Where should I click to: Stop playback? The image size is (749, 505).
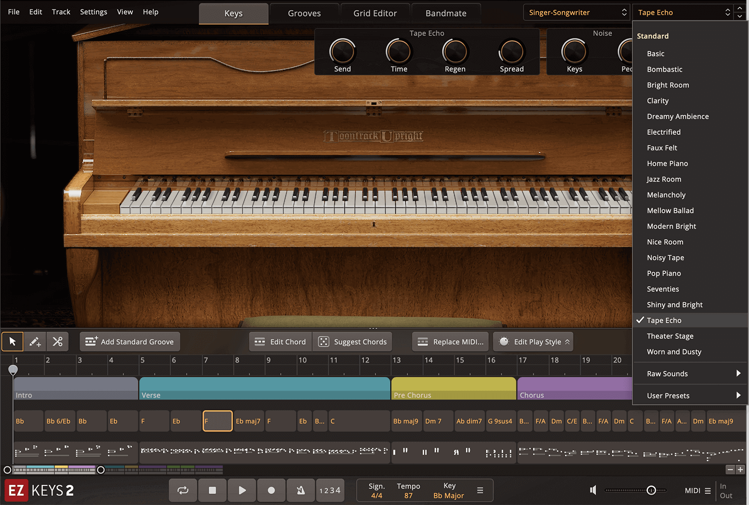[212, 491]
